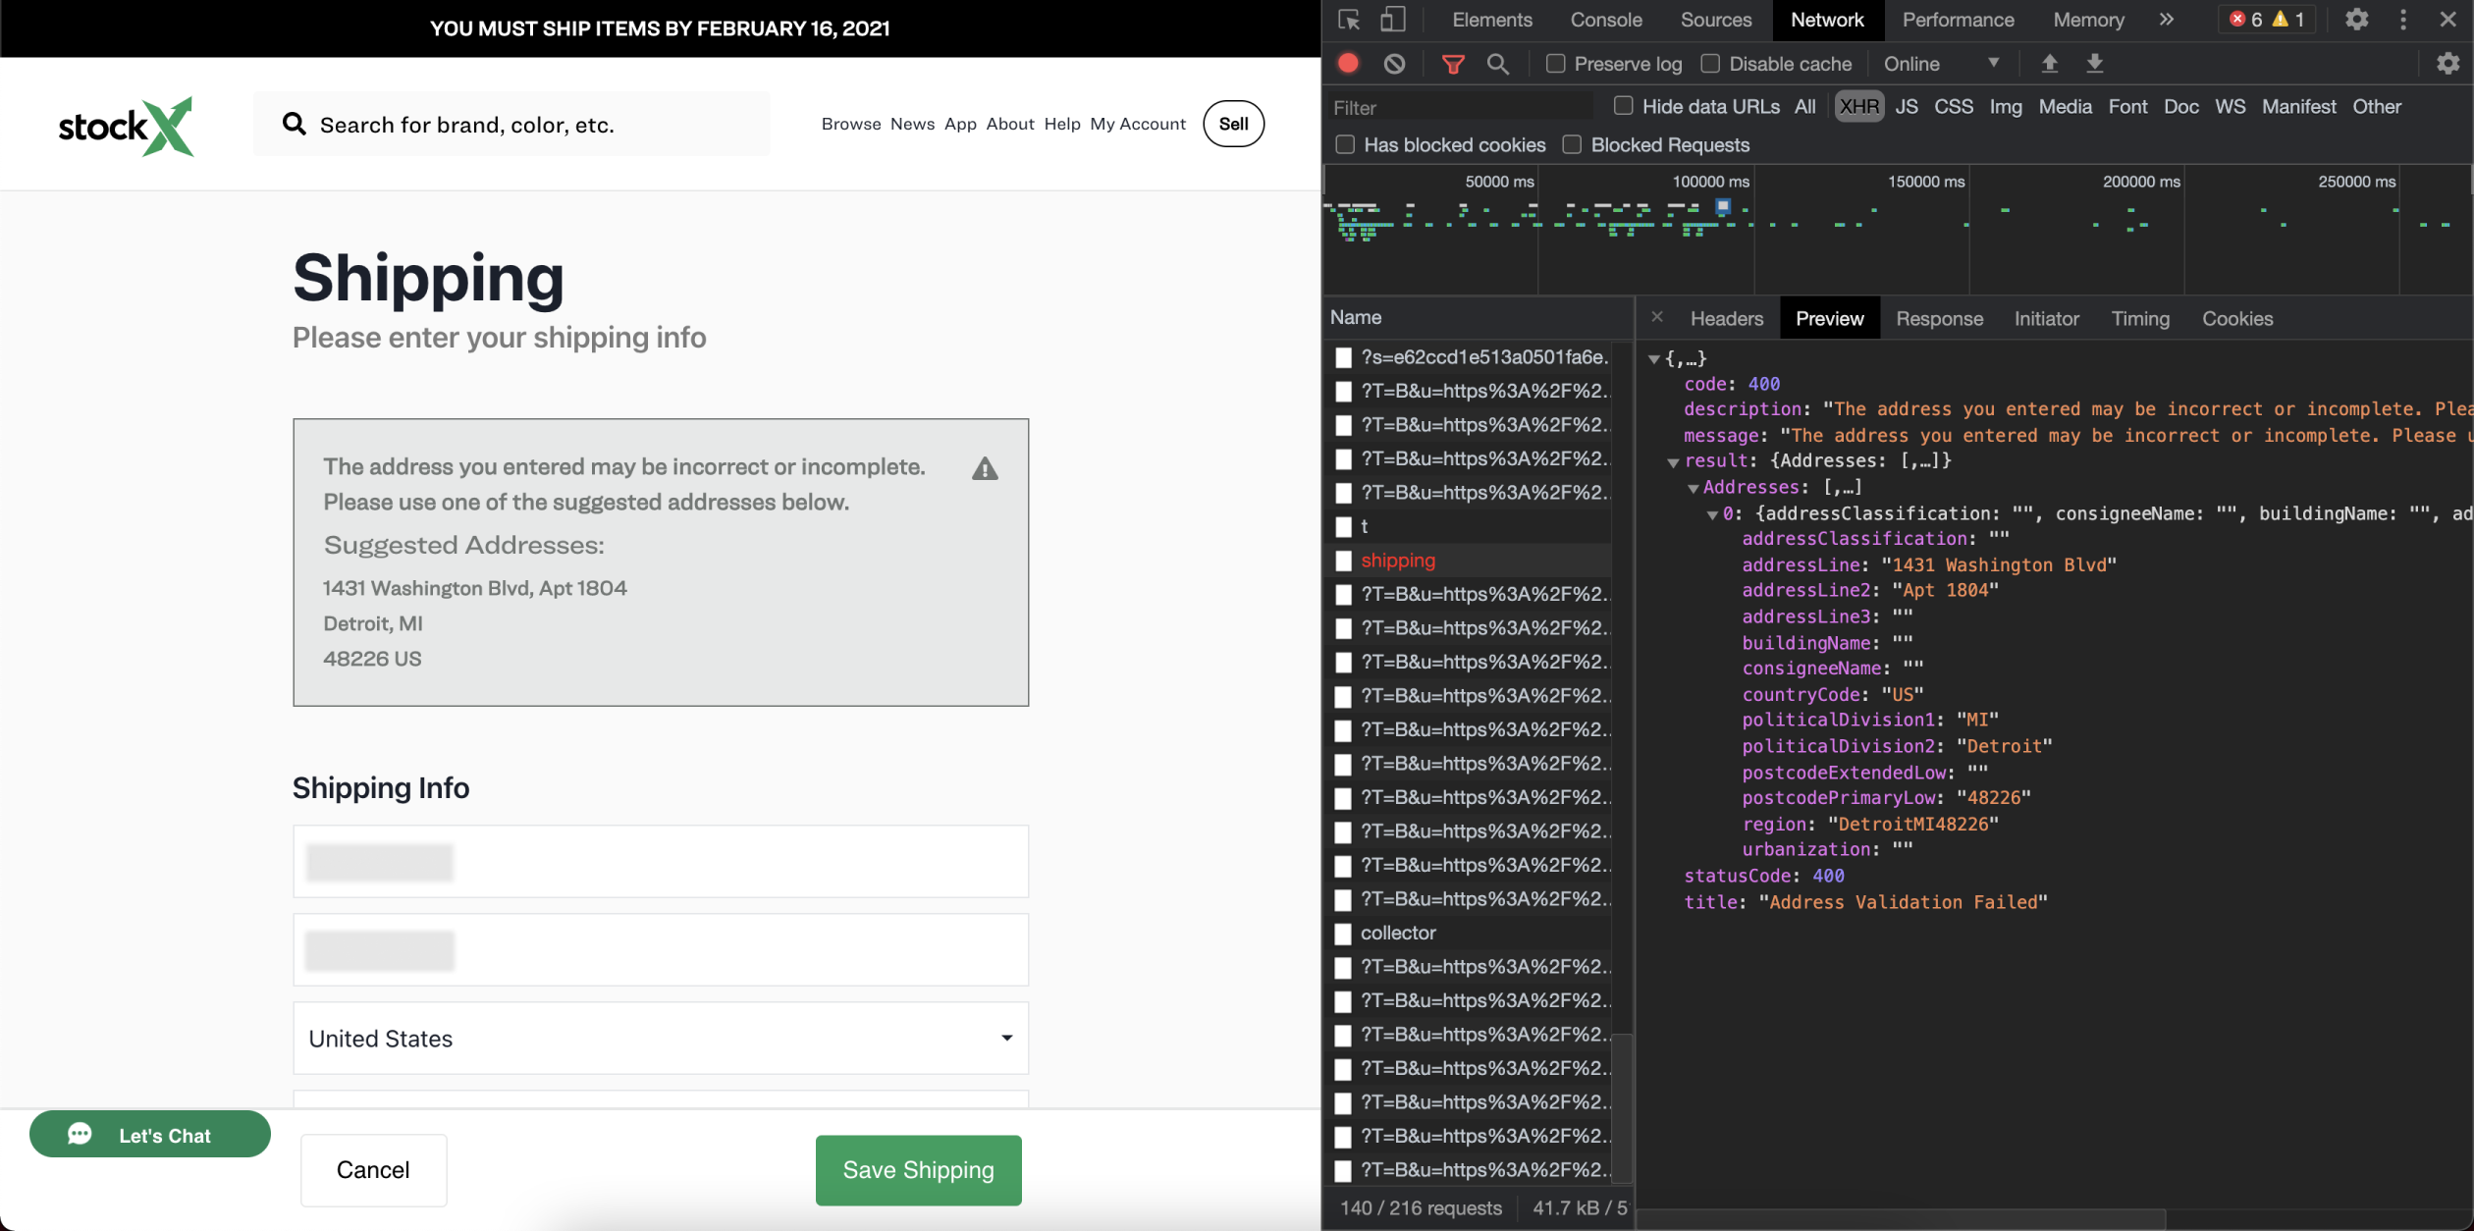Check Hide data URLs
This screenshot has width=2474, height=1231.
1623,105
